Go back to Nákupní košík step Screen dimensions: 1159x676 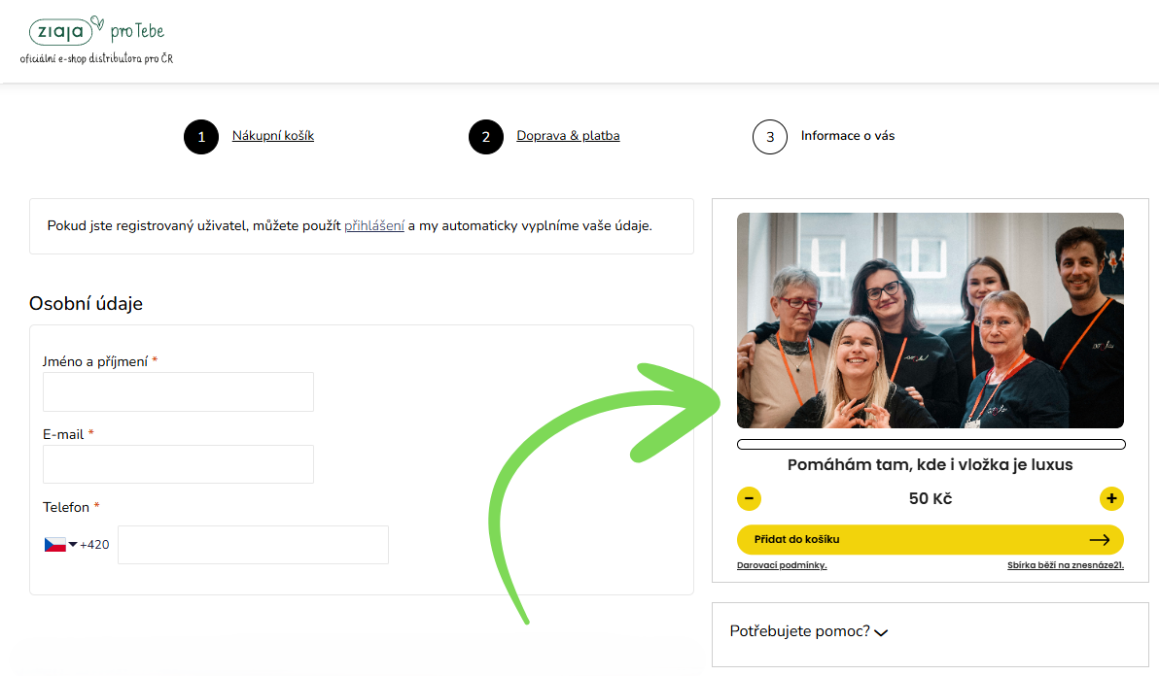[273, 136]
